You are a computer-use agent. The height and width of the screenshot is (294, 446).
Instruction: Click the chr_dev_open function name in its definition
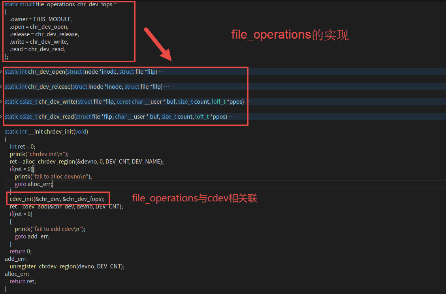coord(47,72)
